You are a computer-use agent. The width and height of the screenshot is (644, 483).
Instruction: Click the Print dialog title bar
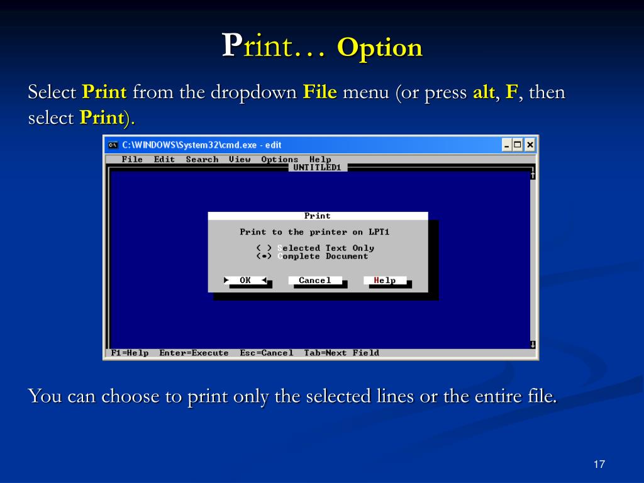pyautogui.click(x=318, y=216)
